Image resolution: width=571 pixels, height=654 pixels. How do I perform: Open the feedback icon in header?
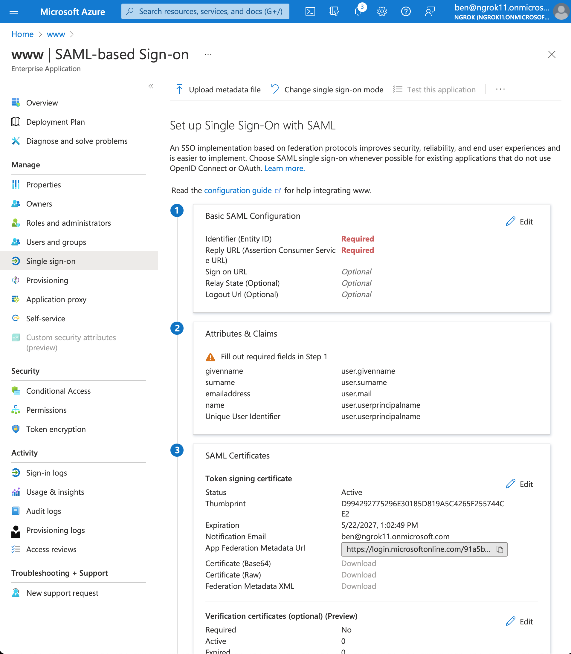coord(430,11)
